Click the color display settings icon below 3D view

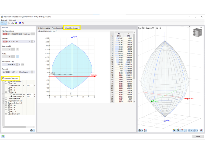click(145, 130)
